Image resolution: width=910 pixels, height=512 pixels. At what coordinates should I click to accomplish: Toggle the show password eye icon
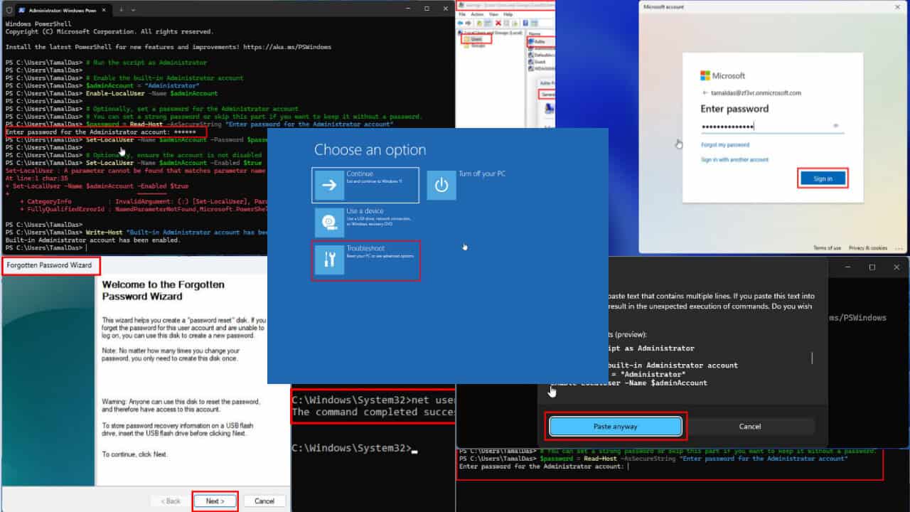tap(836, 126)
